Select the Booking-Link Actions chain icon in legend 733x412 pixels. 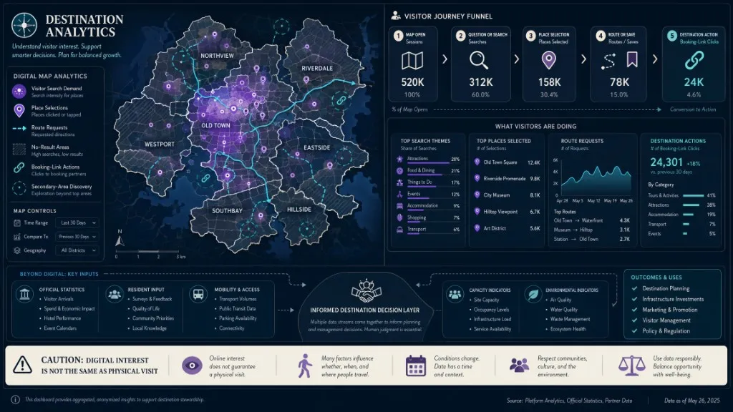19,167
